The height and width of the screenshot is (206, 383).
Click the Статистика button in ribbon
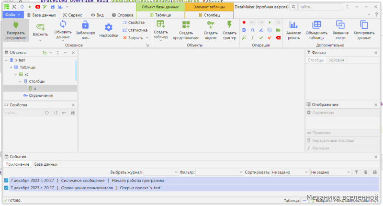point(135,30)
